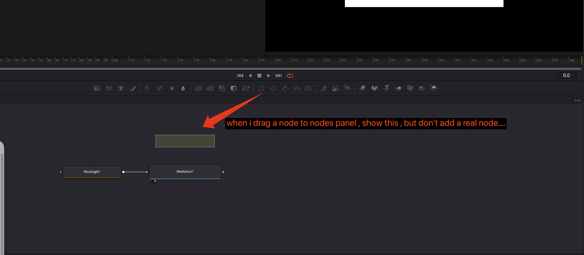Select the BSpline mask tool
This screenshot has width=584, height=255.
pos(297,88)
